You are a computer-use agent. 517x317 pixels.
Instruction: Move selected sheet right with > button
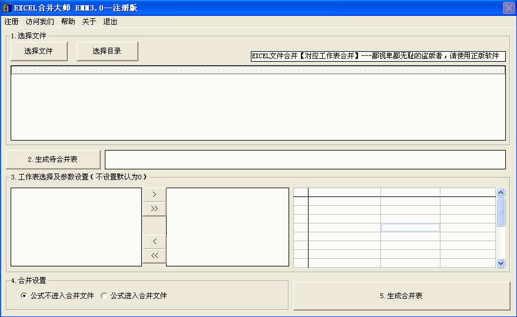[154, 195]
